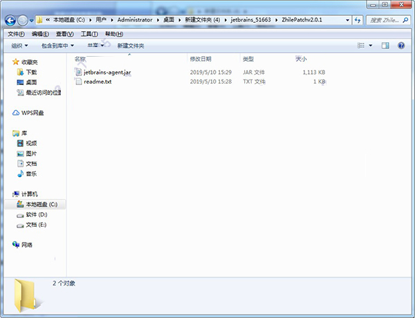
Task: Select 网络 in the sidebar
Action: click(x=22, y=245)
